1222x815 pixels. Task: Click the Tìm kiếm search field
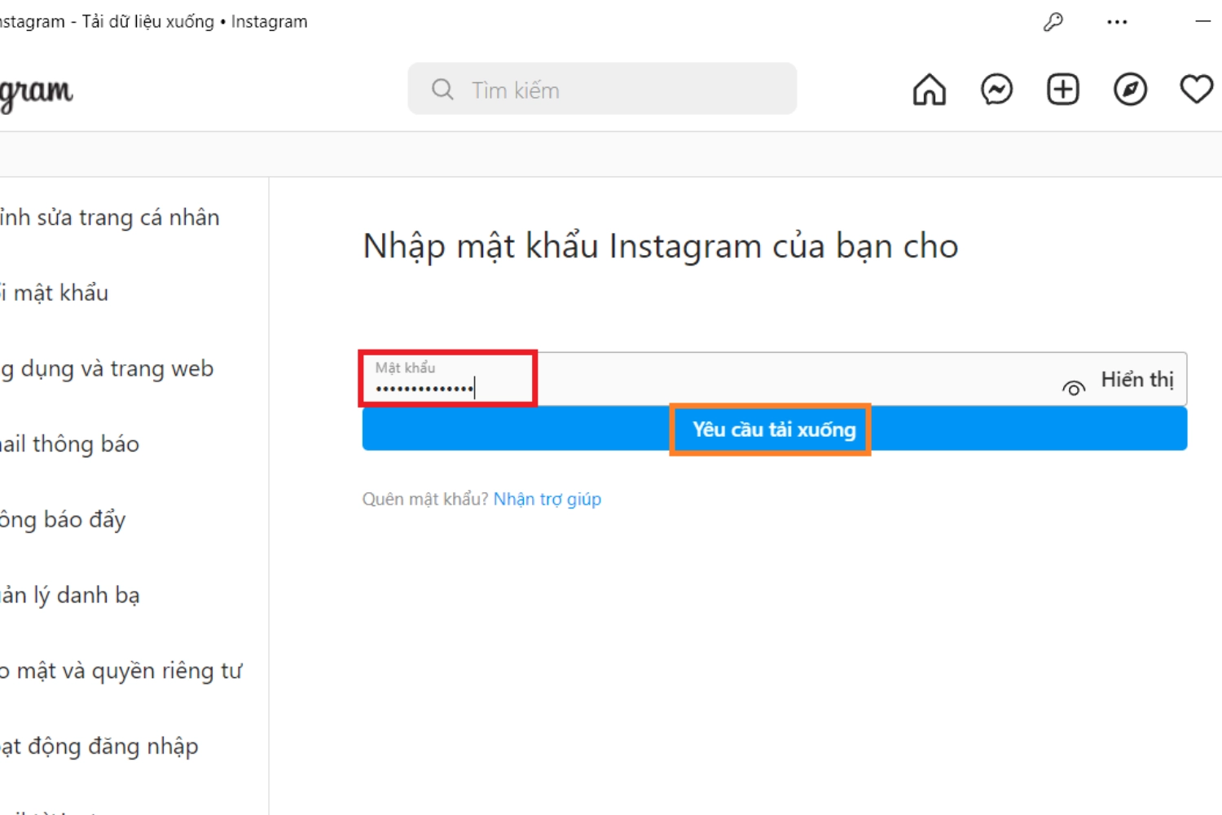pyautogui.click(x=602, y=89)
